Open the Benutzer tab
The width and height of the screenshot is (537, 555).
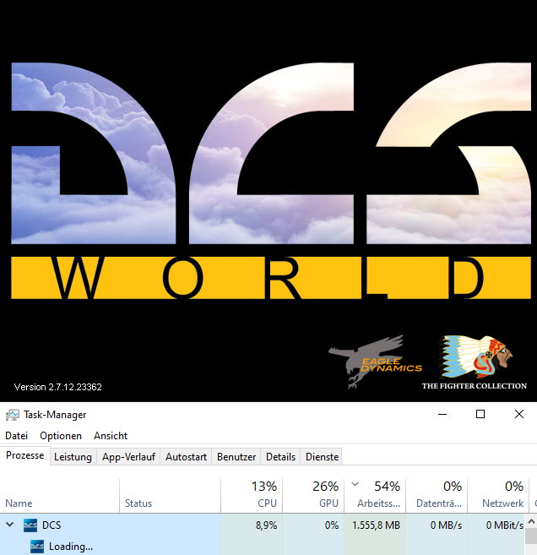tap(236, 457)
